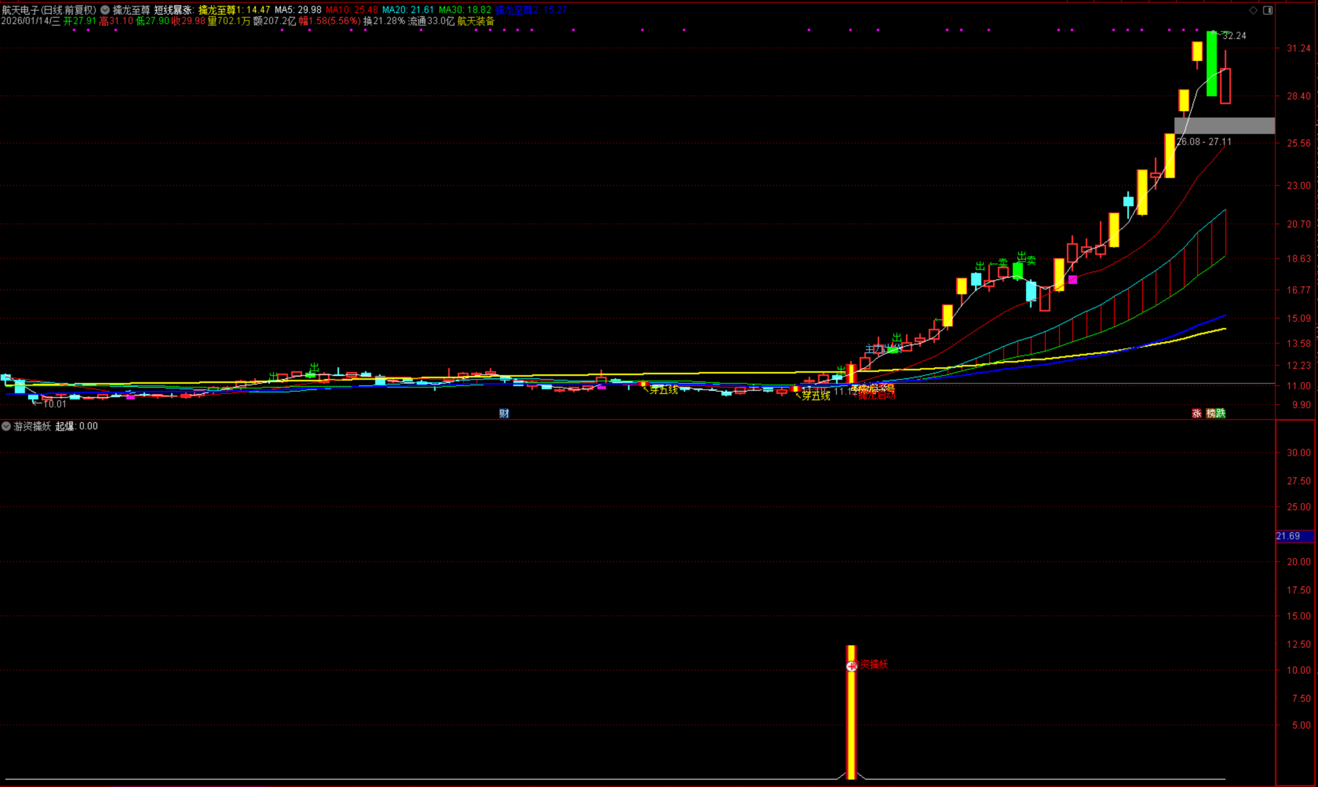Toggle the right side panel icon
The height and width of the screenshot is (787, 1318).
tap(1268, 10)
